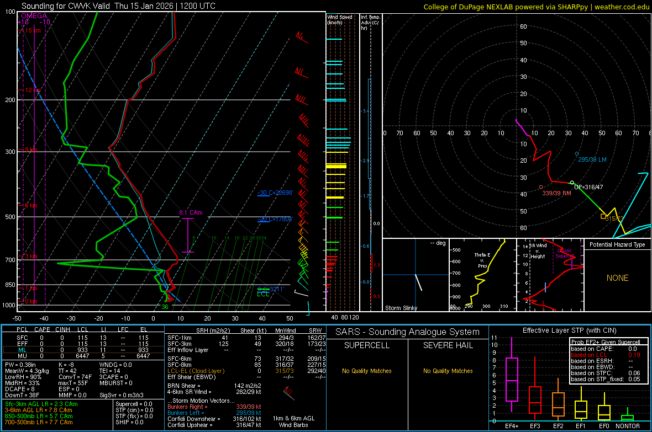Click the 850-500mb LR value
The width and height of the screenshot is (652, 432).
[x=39, y=416]
